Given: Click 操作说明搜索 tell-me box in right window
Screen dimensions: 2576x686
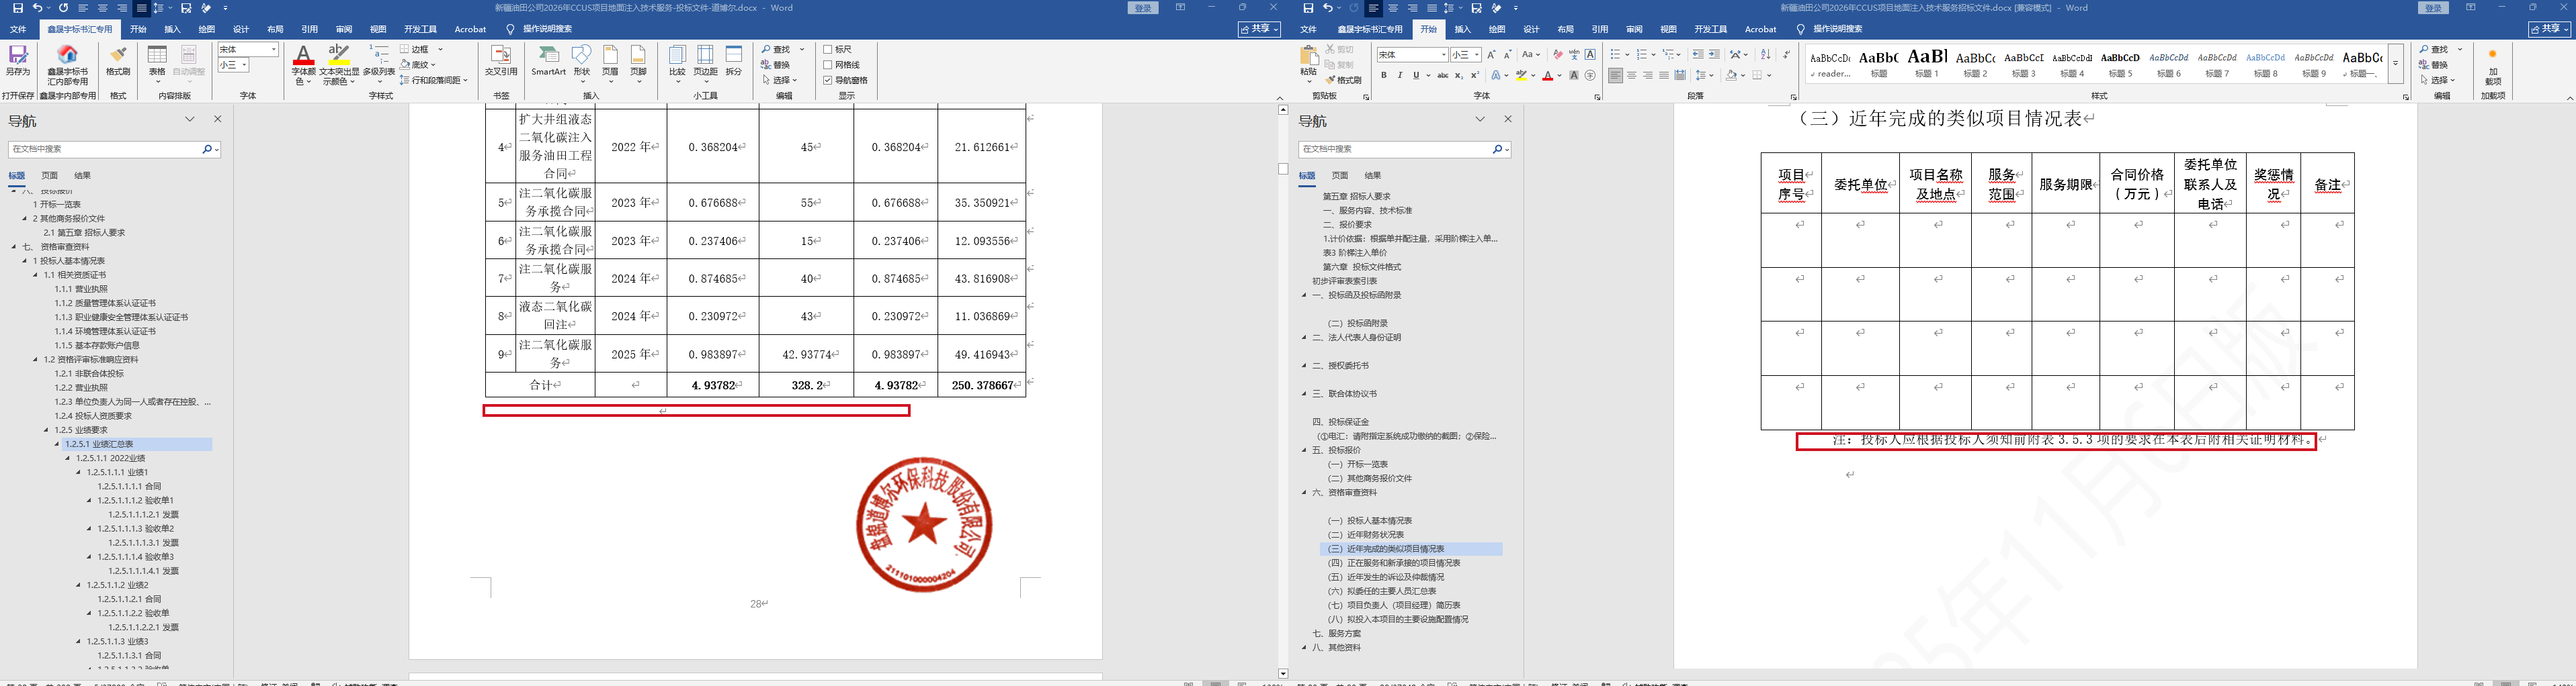Looking at the screenshot, I should point(1837,30).
